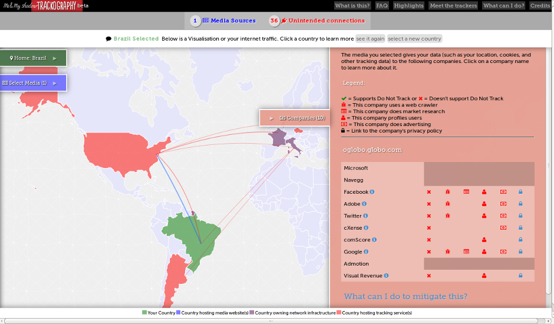Click the info icon next to Twitter

(x=365, y=216)
